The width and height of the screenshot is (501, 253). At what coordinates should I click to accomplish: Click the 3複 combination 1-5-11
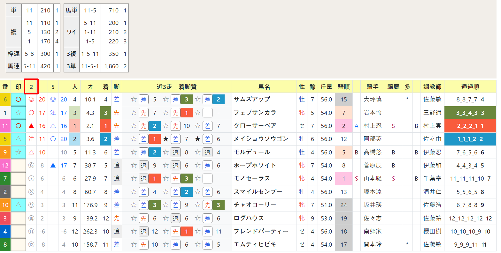point(90,54)
